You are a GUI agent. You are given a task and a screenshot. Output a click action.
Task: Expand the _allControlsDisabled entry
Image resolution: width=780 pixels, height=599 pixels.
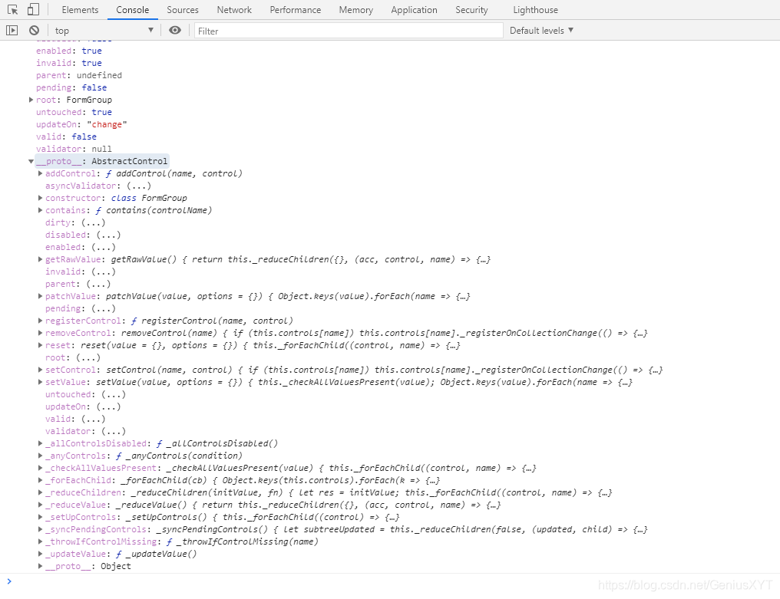coord(40,443)
